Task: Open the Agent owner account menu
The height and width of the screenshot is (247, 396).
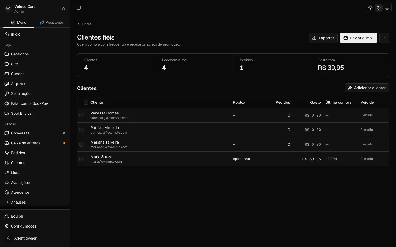Action: 35,238
